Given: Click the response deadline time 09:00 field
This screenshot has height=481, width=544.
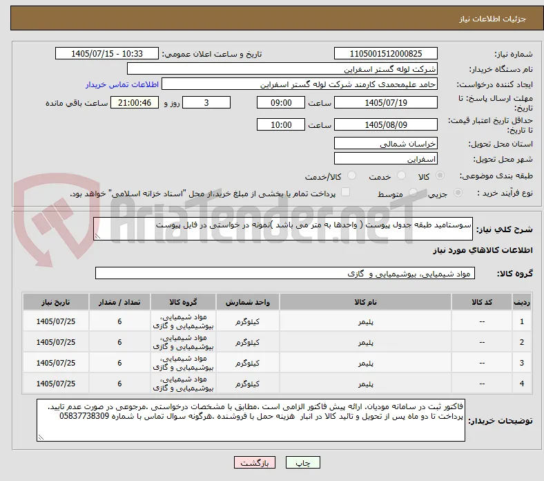Looking at the screenshot, I should pyautogui.click(x=281, y=102).
